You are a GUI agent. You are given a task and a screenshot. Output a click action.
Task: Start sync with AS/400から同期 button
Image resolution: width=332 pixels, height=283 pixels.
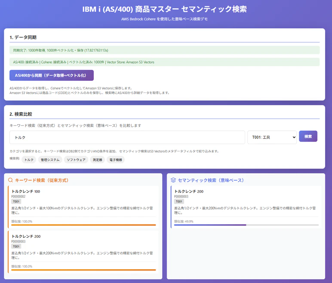coord(52,75)
